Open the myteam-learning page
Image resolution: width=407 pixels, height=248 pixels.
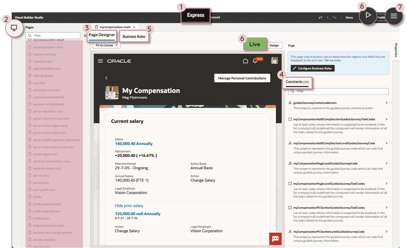pyautogui.click(x=44, y=54)
